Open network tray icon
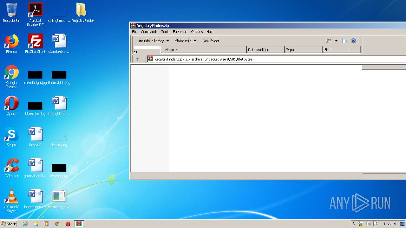406x228 pixels. click(x=361, y=224)
